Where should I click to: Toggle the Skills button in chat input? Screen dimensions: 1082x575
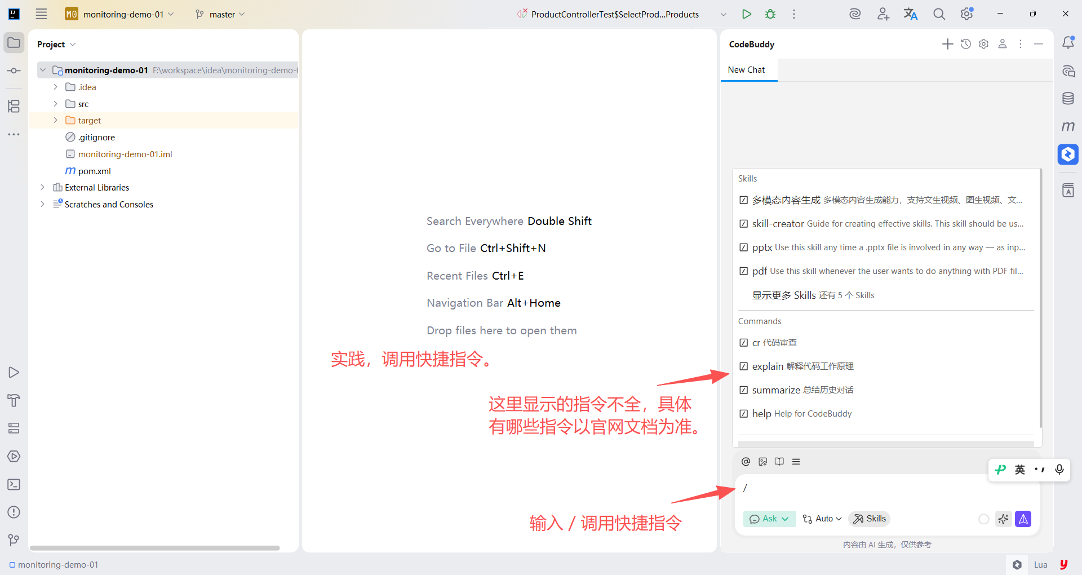pos(870,519)
